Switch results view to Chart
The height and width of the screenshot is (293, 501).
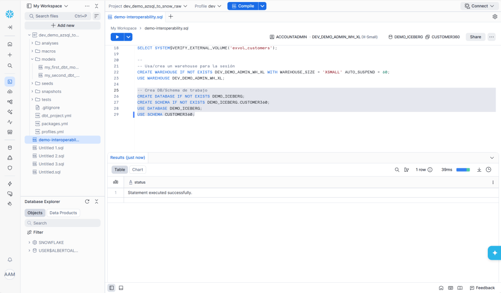138,170
